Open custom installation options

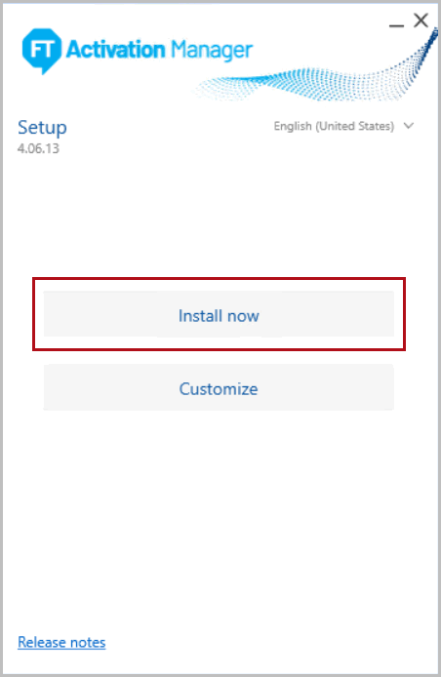(219, 387)
